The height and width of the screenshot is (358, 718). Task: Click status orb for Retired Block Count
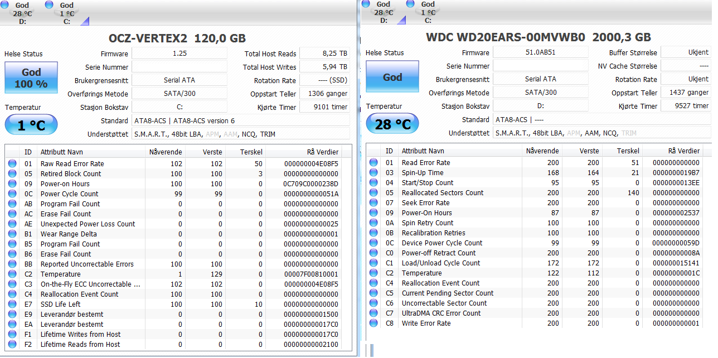pyautogui.click(x=12, y=174)
